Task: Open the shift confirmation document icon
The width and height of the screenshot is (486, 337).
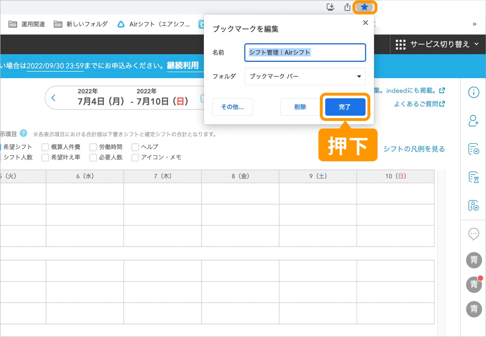Action: pyautogui.click(x=473, y=149)
